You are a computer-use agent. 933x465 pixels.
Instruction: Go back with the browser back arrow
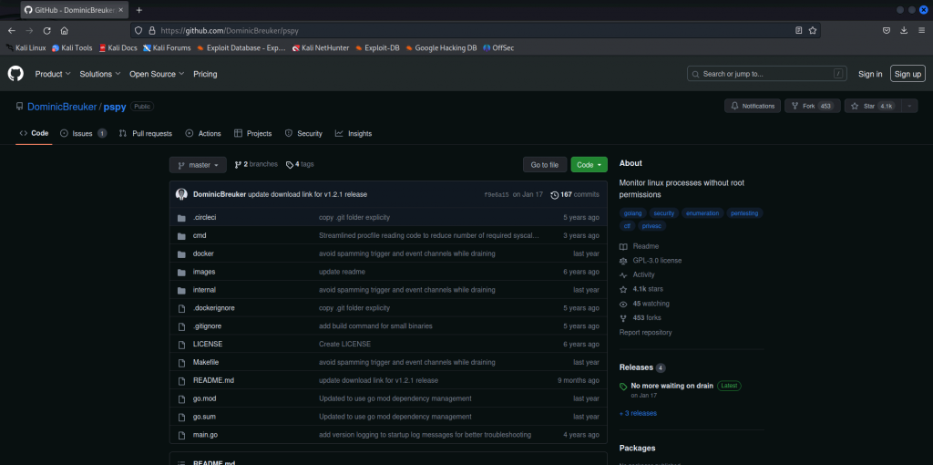11,30
